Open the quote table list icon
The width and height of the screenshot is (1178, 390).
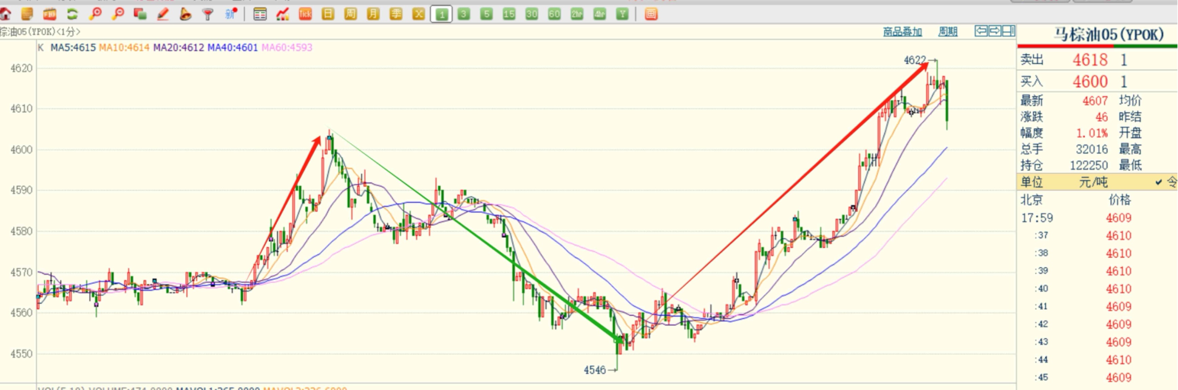click(260, 14)
